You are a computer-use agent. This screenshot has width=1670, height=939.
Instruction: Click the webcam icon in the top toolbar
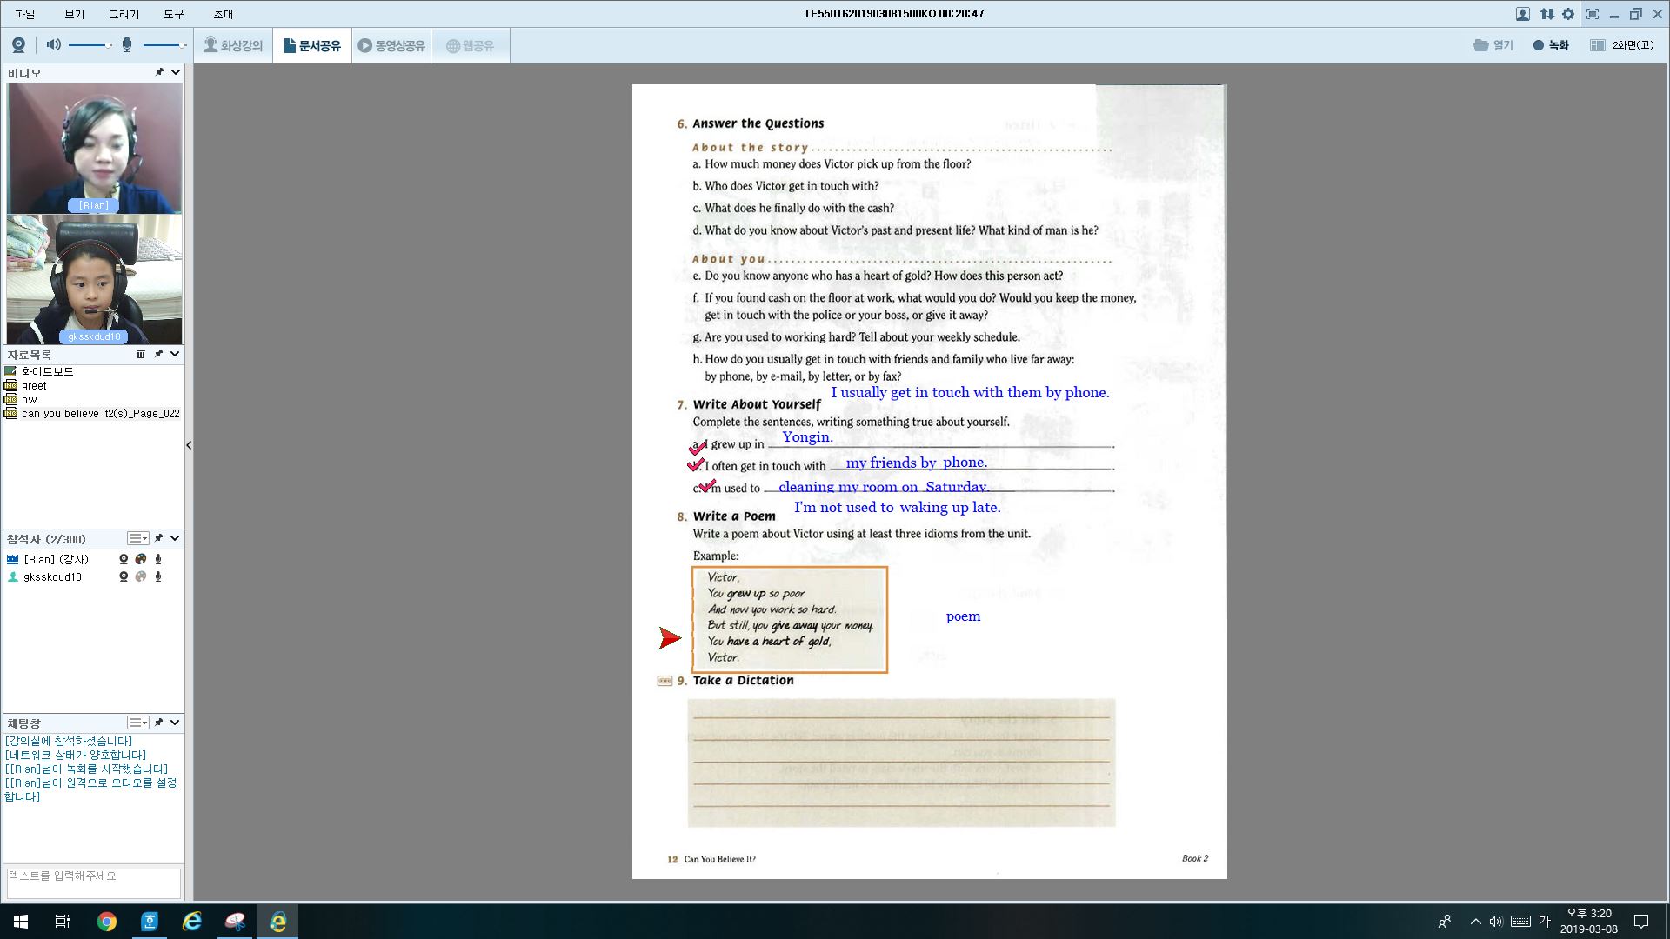click(x=18, y=45)
